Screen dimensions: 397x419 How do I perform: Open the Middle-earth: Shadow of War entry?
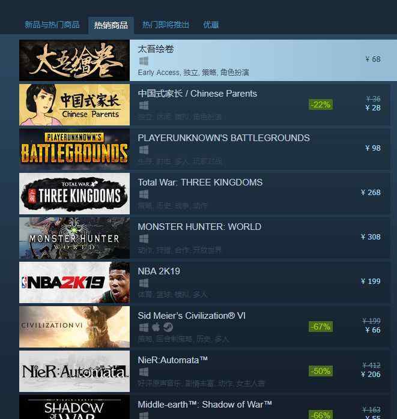(205, 407)
